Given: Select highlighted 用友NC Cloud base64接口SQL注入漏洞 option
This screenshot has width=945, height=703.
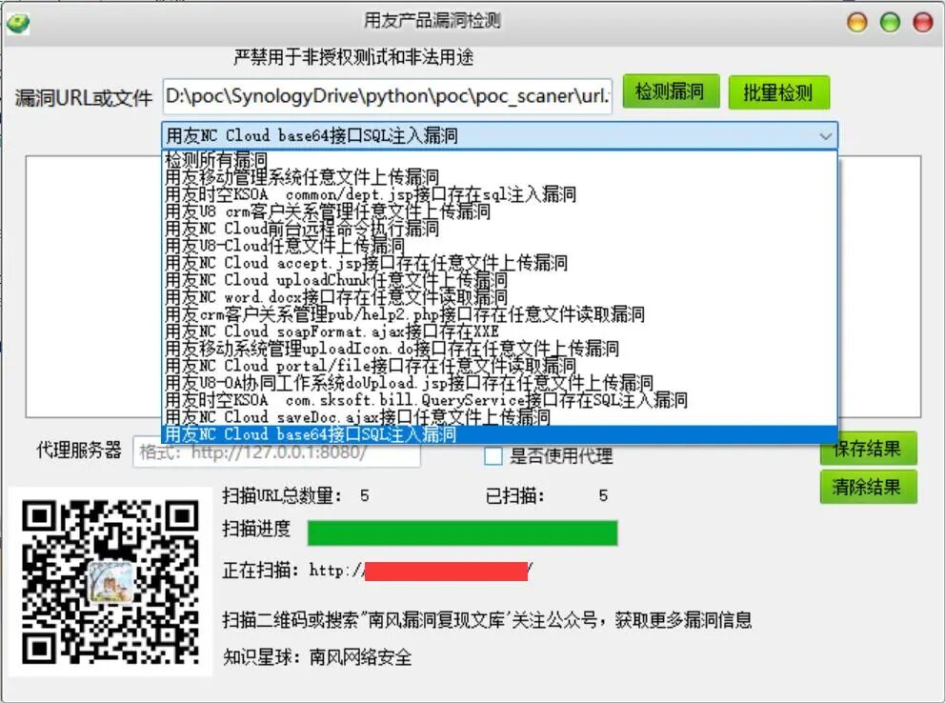Looking at the screenshot, I should pos(499,434).
